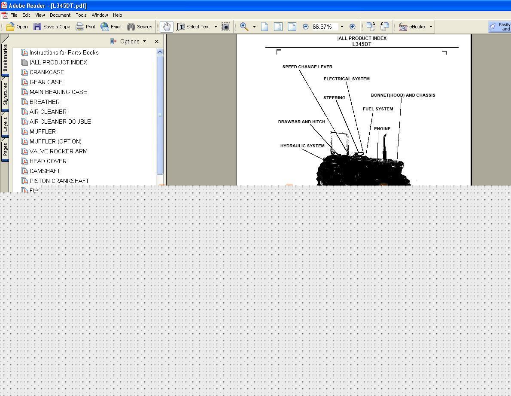This screenshot has width=511, height=396.
Task: Go to the GEAR CASE bookmark
Action: click(46, 82)
